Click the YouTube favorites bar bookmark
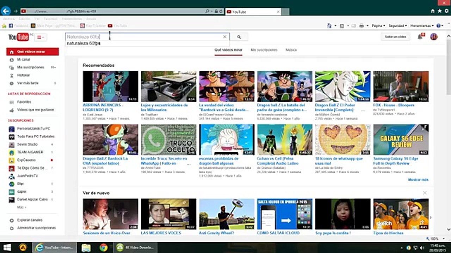 point(117,26)
